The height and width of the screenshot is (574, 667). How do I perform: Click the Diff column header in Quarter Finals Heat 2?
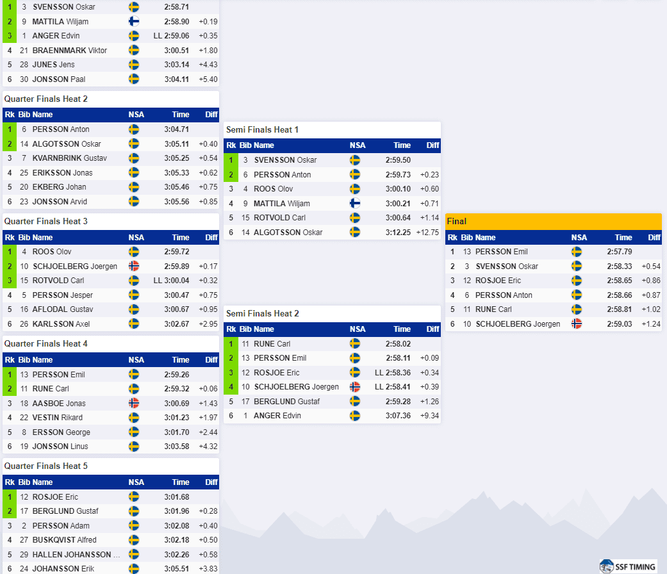pyautogui.click(x=211, y=115)
